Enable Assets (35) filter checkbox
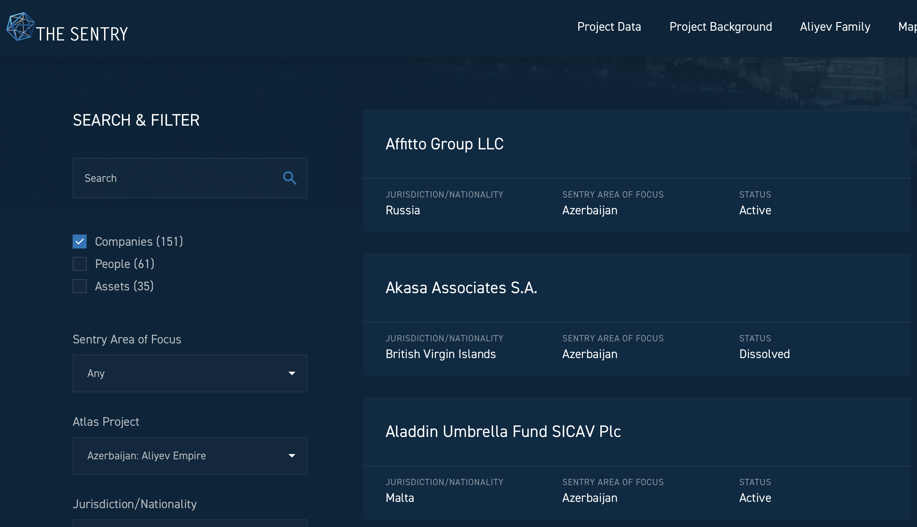917x527 pixels. (x=79, y=286)
